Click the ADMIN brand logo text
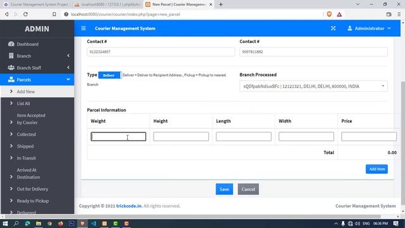 click(37, 28)
